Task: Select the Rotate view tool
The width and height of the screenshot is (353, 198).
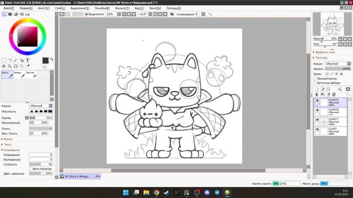Action: [15, 66]
